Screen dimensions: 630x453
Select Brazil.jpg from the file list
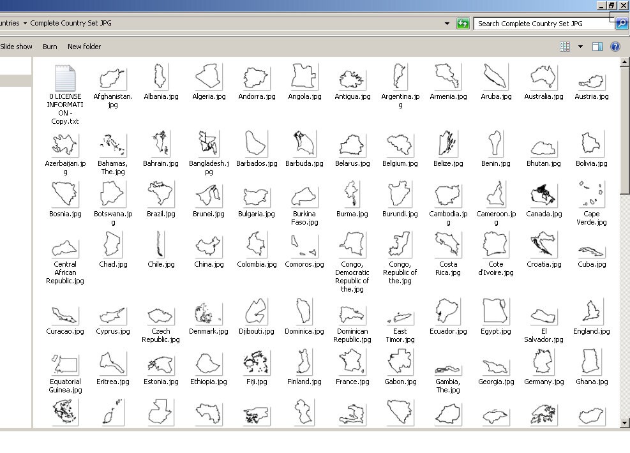[x=160, y=195]
